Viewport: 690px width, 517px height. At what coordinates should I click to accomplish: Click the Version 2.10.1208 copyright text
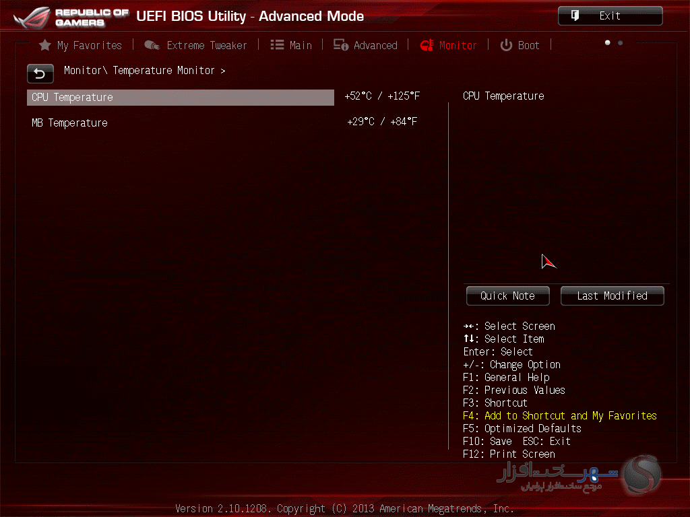(x=344, y=509)
